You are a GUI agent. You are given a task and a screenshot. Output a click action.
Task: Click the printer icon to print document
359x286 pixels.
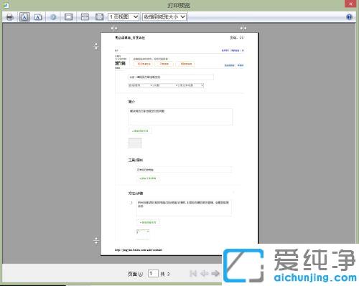pyautogui.click(x=10, y=17)
